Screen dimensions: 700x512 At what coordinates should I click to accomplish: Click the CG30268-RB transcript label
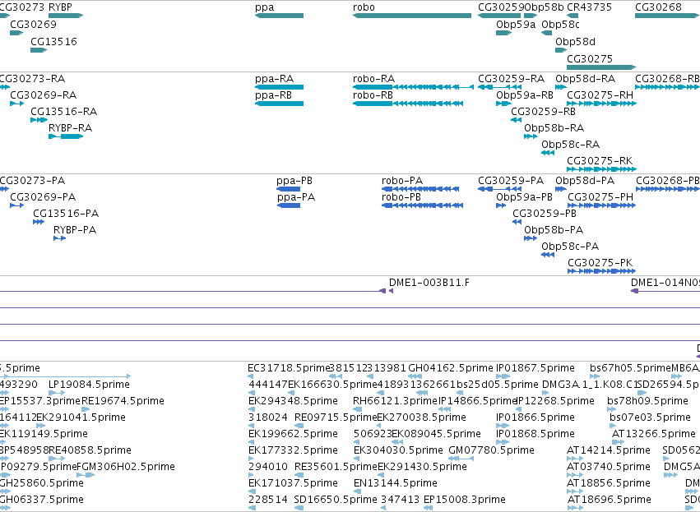tap(667, 79)
